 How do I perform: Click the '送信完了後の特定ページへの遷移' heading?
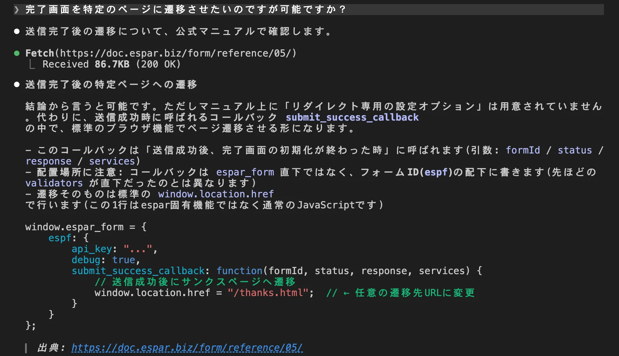coord(111,84)
